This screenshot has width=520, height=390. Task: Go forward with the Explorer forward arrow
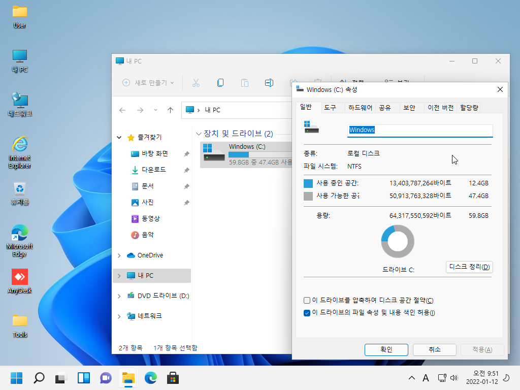click(x=140, y=110)
